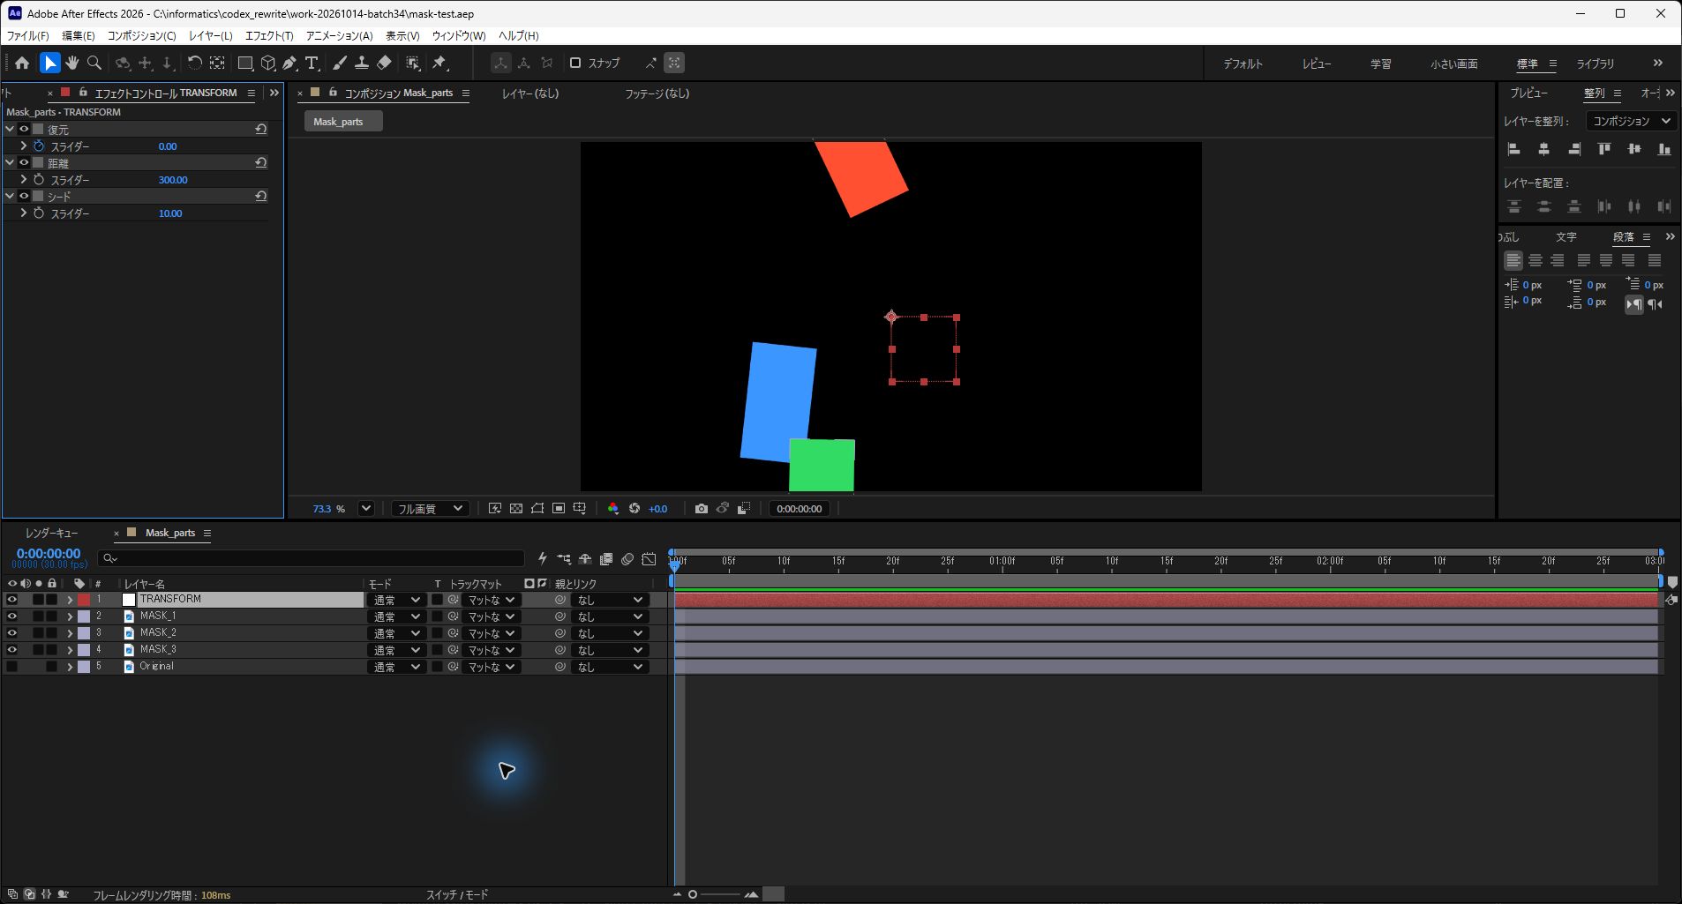Switch to the レンダーキュー tab
This screenshot has height=904, width=1682.
point(52,534)
